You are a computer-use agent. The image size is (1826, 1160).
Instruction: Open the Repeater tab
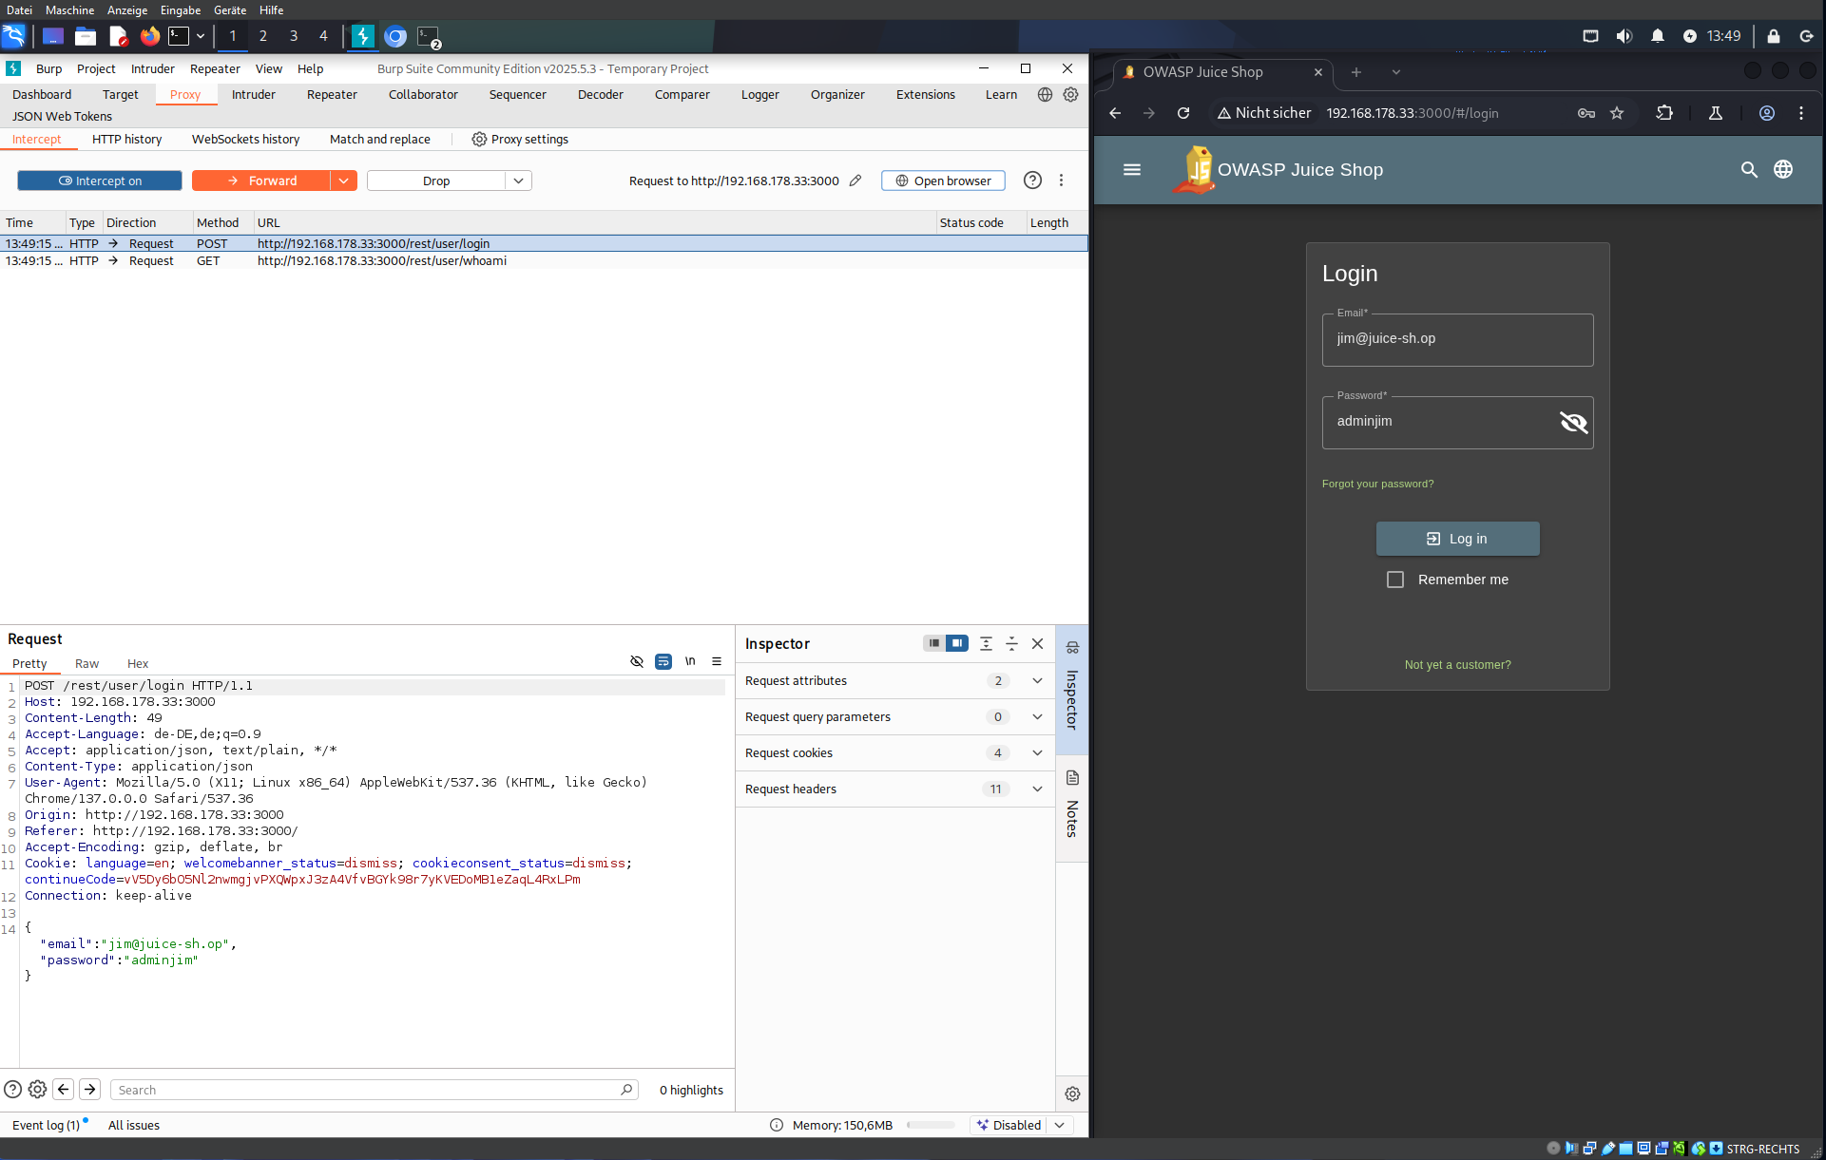[x=332, y=95]
